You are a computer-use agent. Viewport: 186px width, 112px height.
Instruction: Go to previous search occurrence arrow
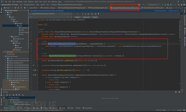point(83,14)
